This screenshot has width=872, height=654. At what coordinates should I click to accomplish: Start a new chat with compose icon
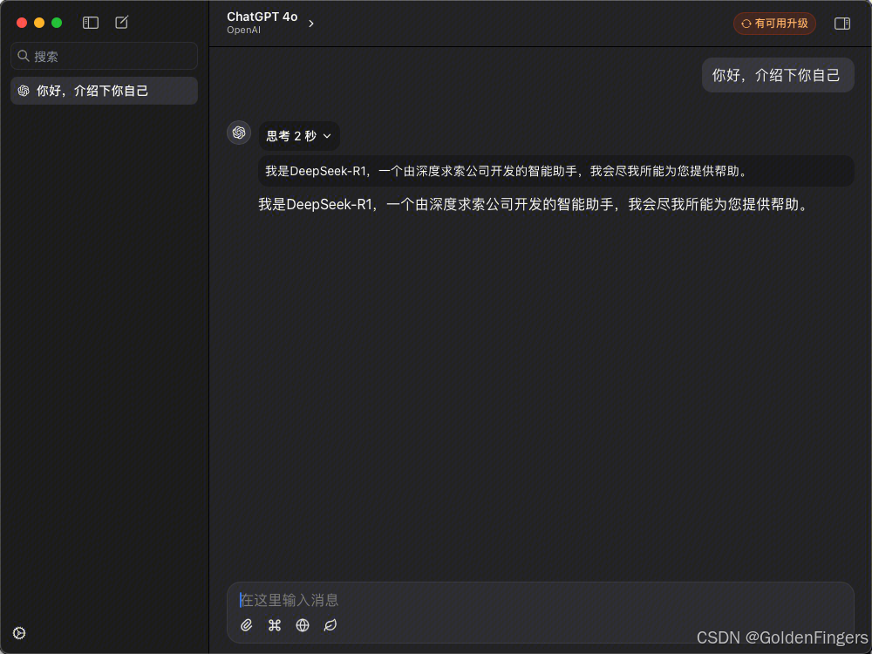121,23
